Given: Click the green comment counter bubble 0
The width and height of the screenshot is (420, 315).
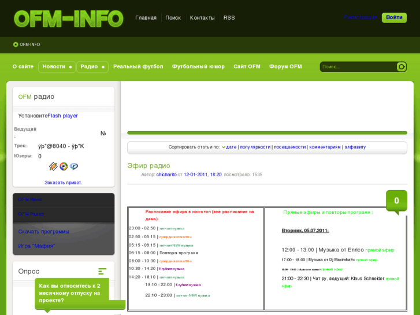Looking at the screenshot, I should 396,201.
